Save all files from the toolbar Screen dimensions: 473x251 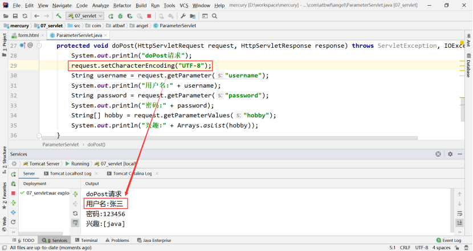pyautogui.click(x=15, y=16)
